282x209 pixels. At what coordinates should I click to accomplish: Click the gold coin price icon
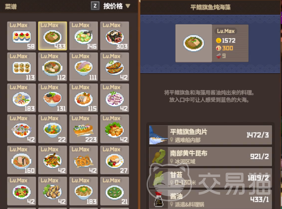[x=219, y=40]
